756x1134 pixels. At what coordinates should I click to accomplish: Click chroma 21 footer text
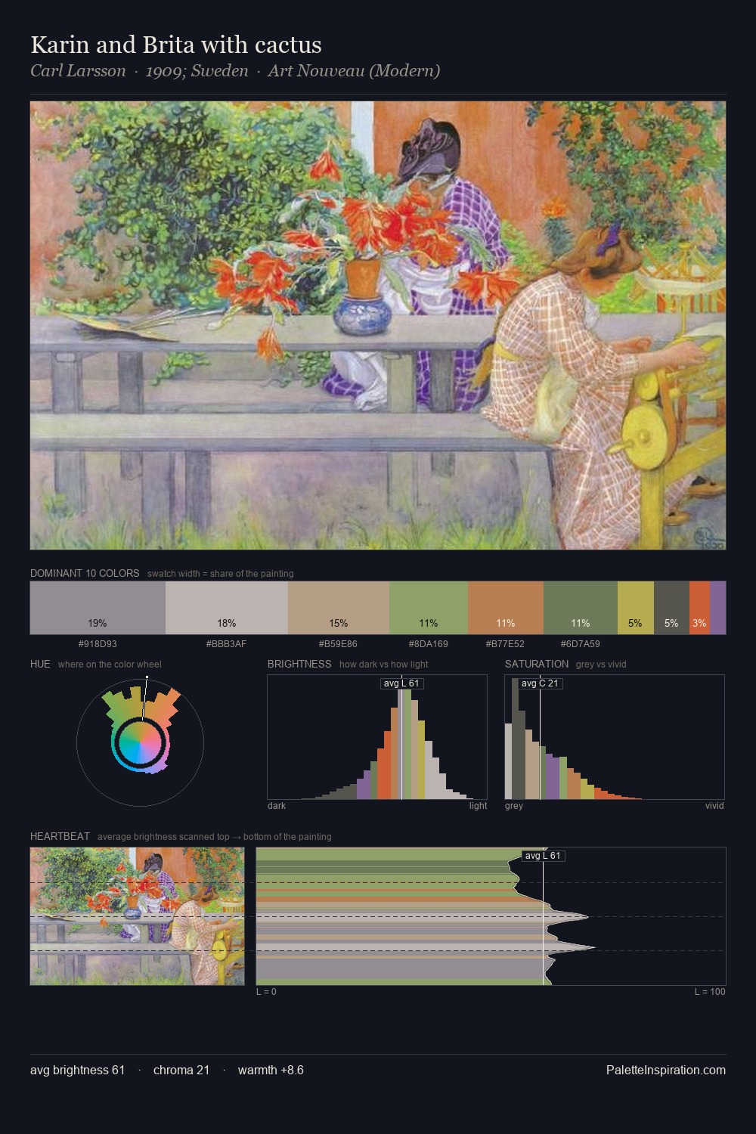[181, 1070]
